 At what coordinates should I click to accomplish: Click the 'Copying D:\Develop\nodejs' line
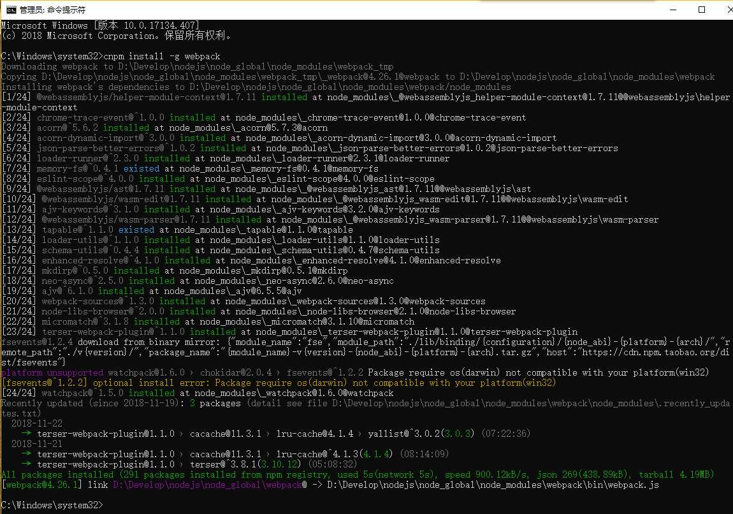(358, 77)
